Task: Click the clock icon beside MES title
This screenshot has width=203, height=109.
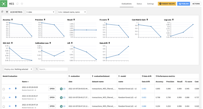Action: tap(22, 4)
